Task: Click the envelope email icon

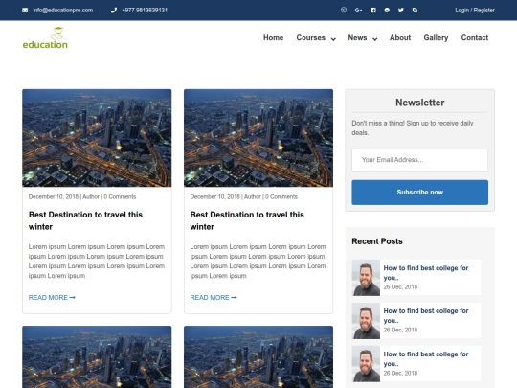Action: [x=25, y=11]
